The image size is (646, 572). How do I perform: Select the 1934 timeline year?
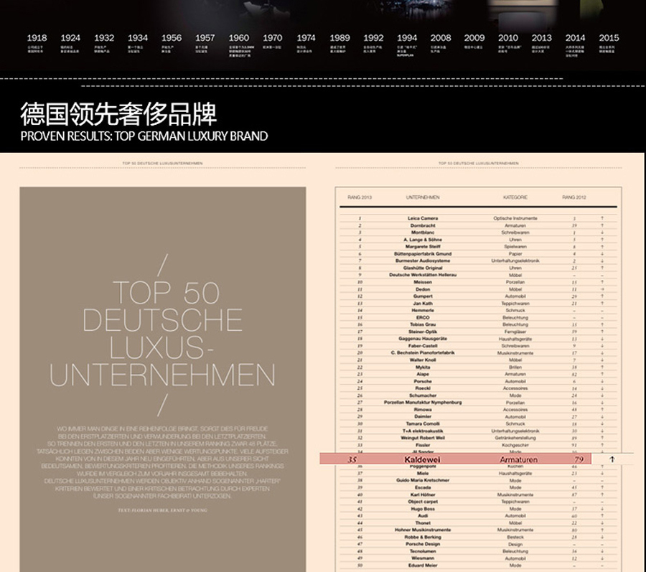point(138,38)
